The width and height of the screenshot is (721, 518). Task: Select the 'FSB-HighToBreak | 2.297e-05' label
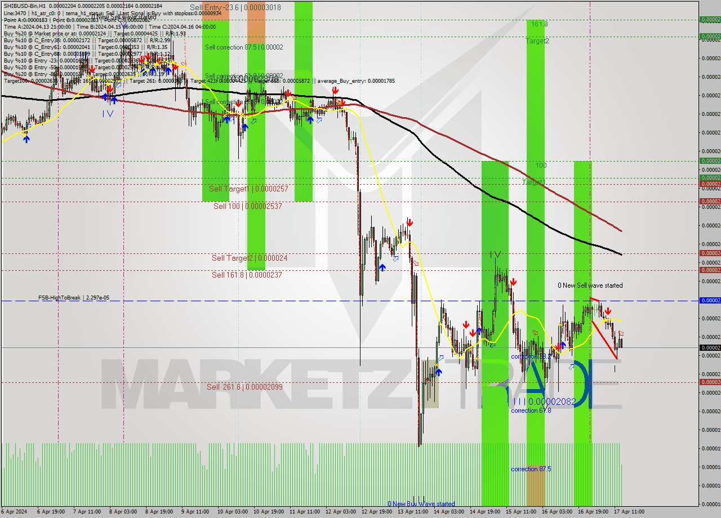pyautogui.click(x=74, y=297)
